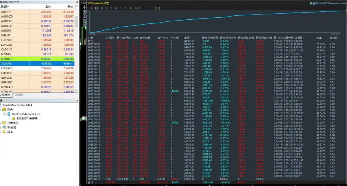
Task: Click the minus collapse icon beside MTCommander title
Action: pyautogui.click(x=85, y=3)
